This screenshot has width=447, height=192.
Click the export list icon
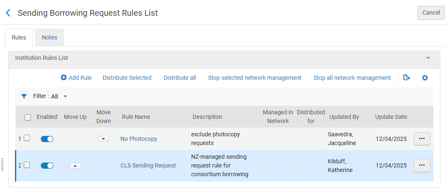pyautogui.click(x=407, y=78)
